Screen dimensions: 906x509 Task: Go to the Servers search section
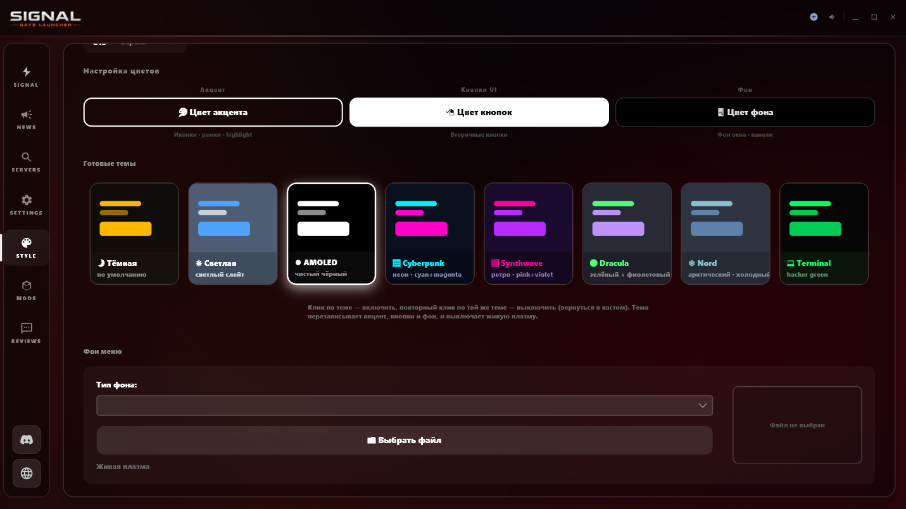coord(26,161)
